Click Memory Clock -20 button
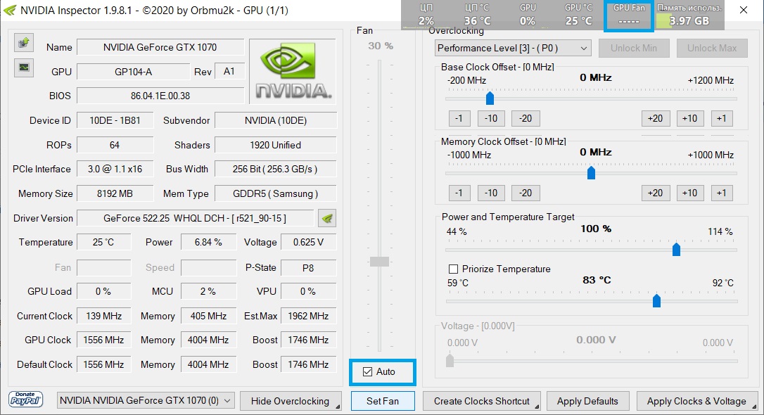This screenshot has width=764, height=415. point(526,193)
